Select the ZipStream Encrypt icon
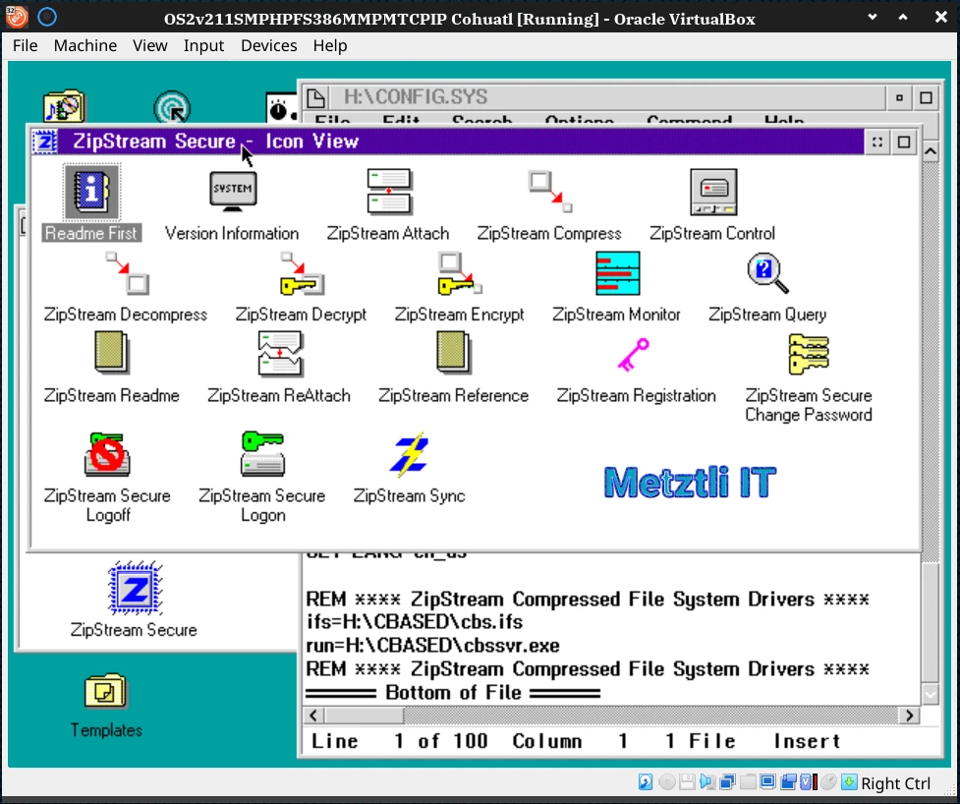Screen dimensions: 960x804 pyautogui.click(x=459, y=274)
